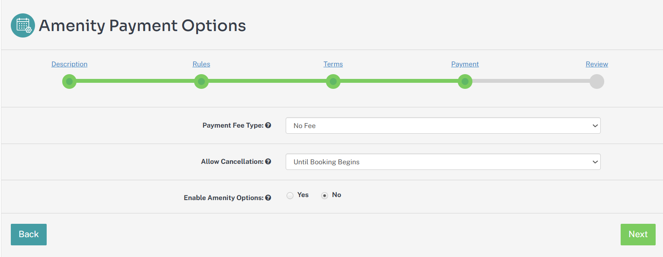663x257 pixels.
Task: Click the Terms step circle on progress bar
Action: (333, 81)
